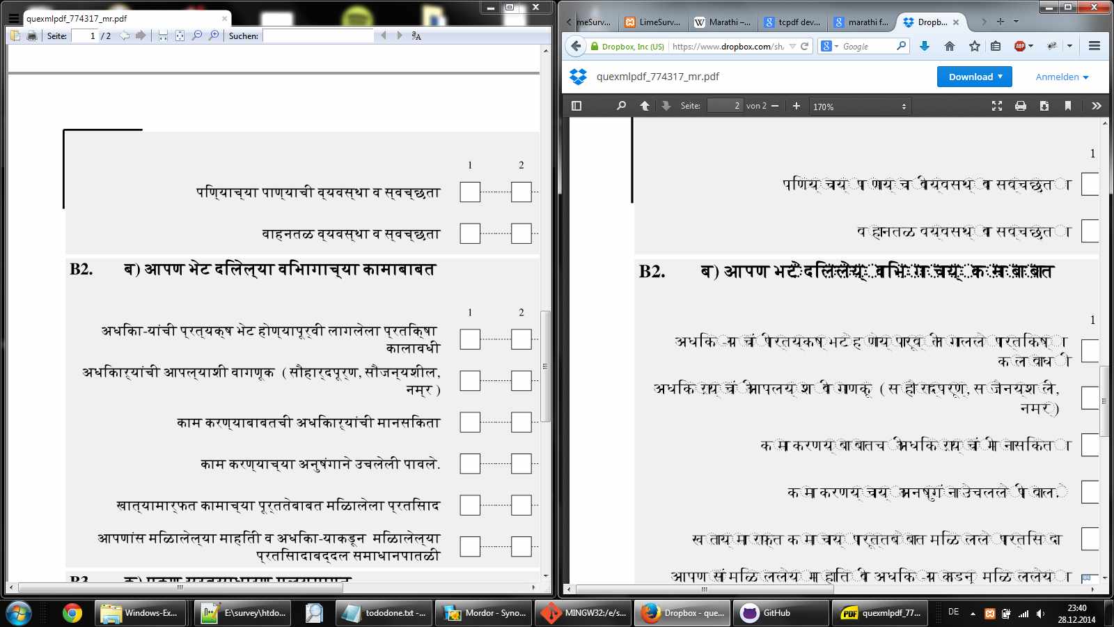Find next search match in left PDF viewer
Viewport: 1114px width, 627px height.
point(400,36)
